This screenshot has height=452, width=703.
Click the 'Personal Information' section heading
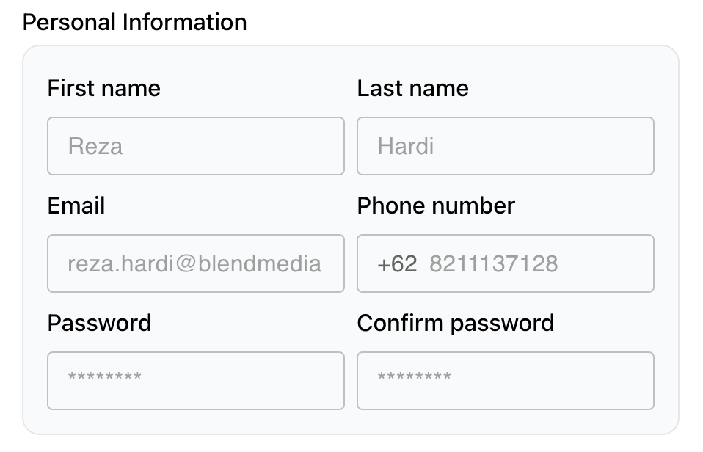(x=135, y=22)
